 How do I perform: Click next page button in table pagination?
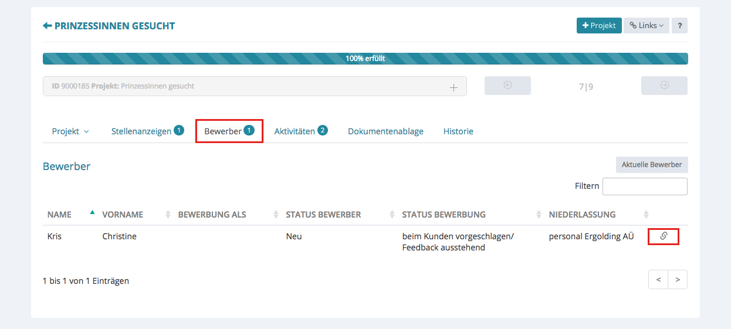pyautogui.click(x=678, y=280)
